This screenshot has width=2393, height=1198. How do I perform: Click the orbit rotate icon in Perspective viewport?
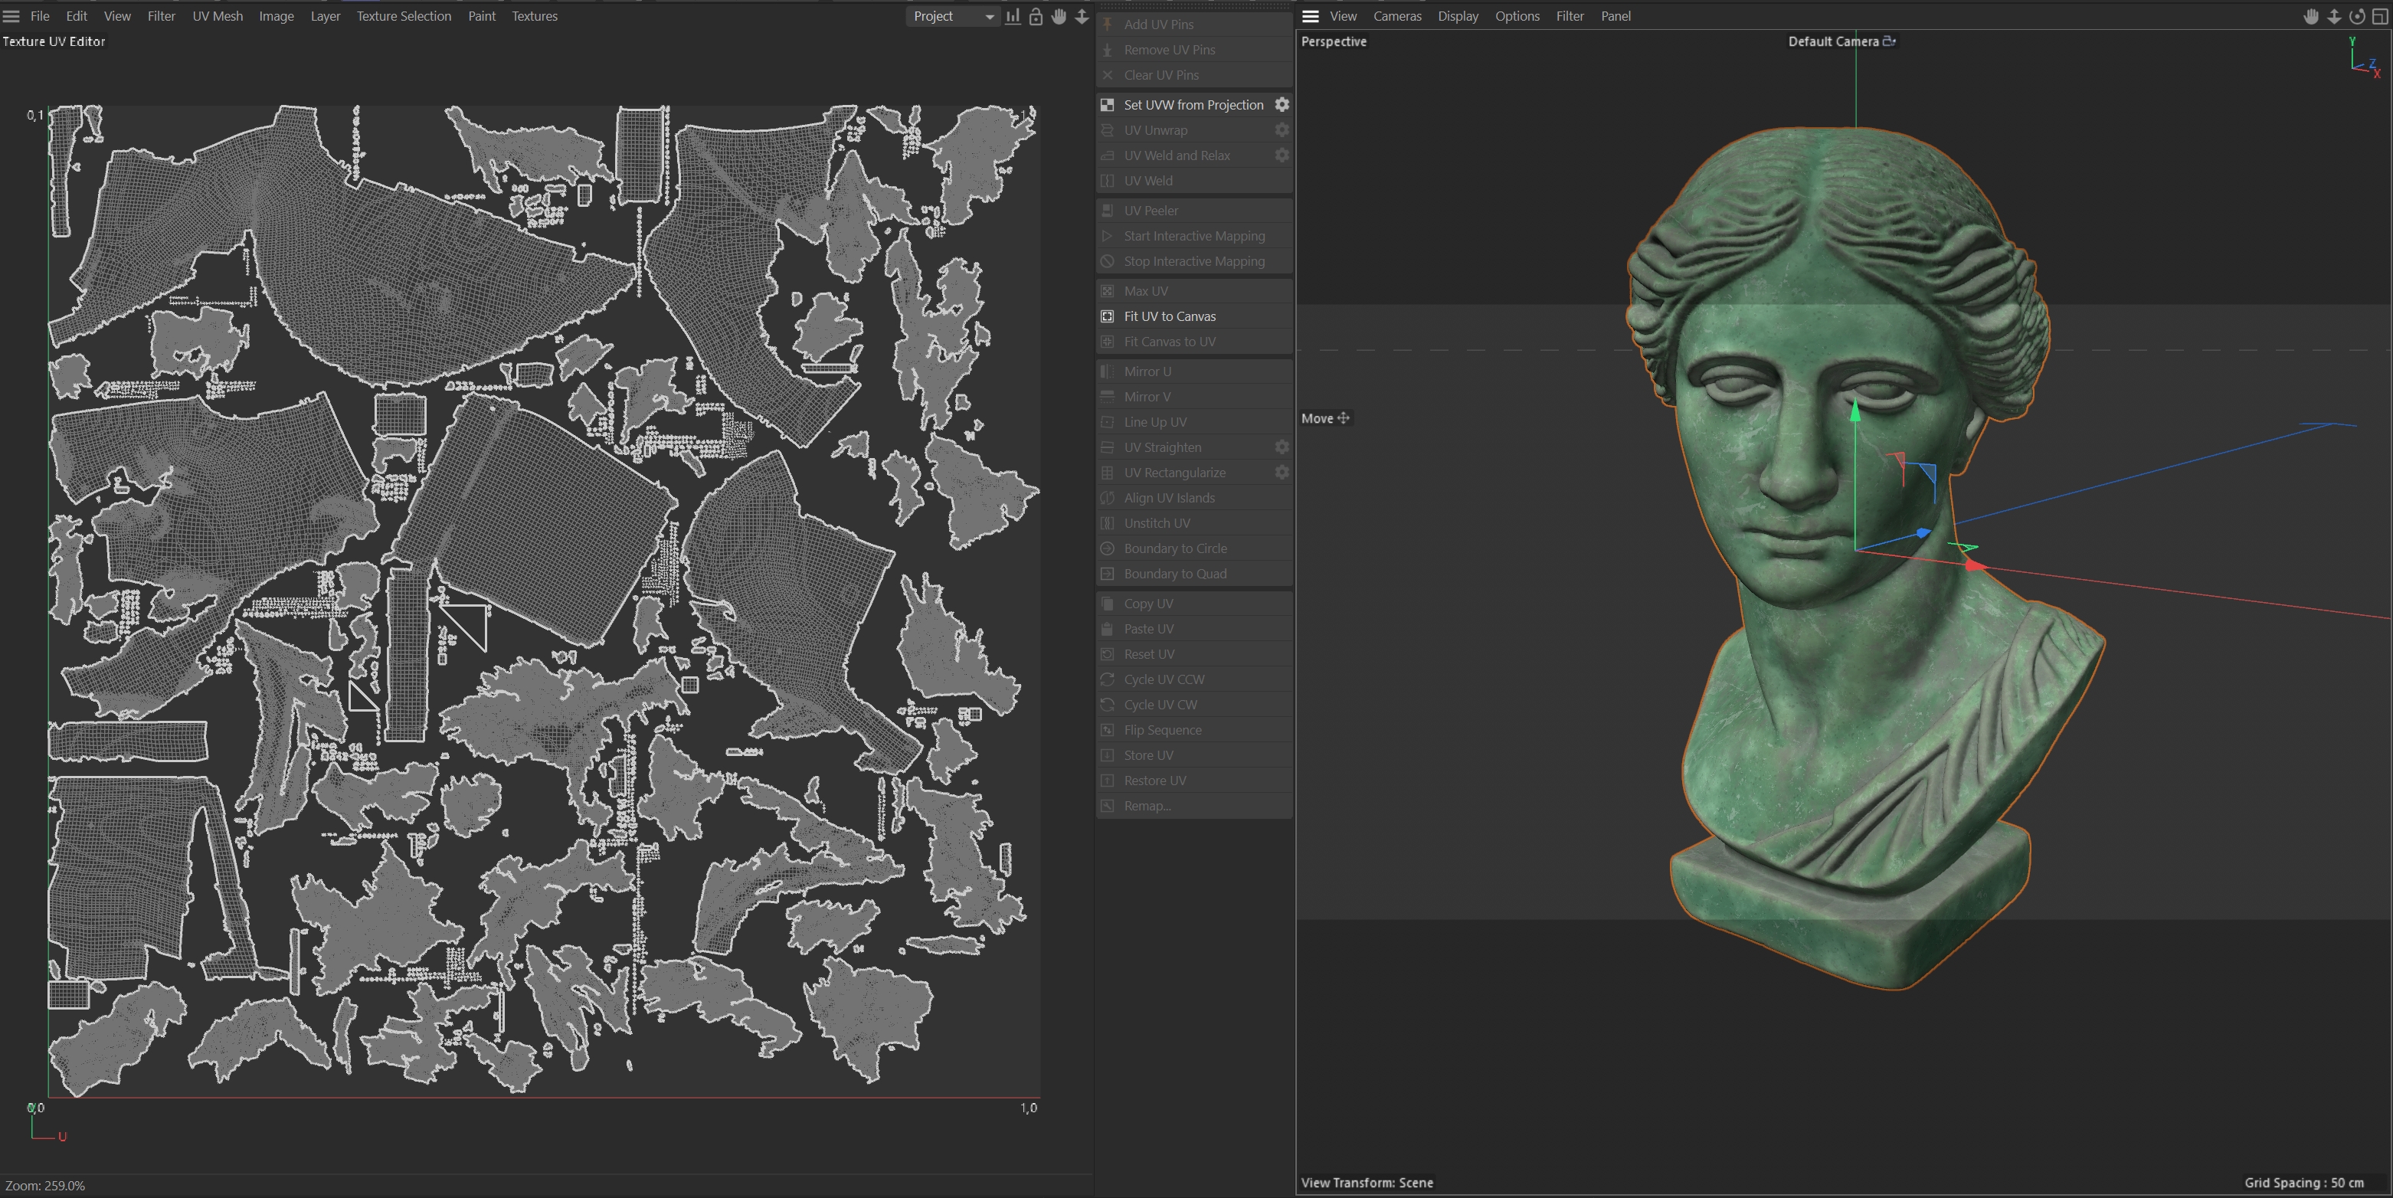tap(2357, 17)
